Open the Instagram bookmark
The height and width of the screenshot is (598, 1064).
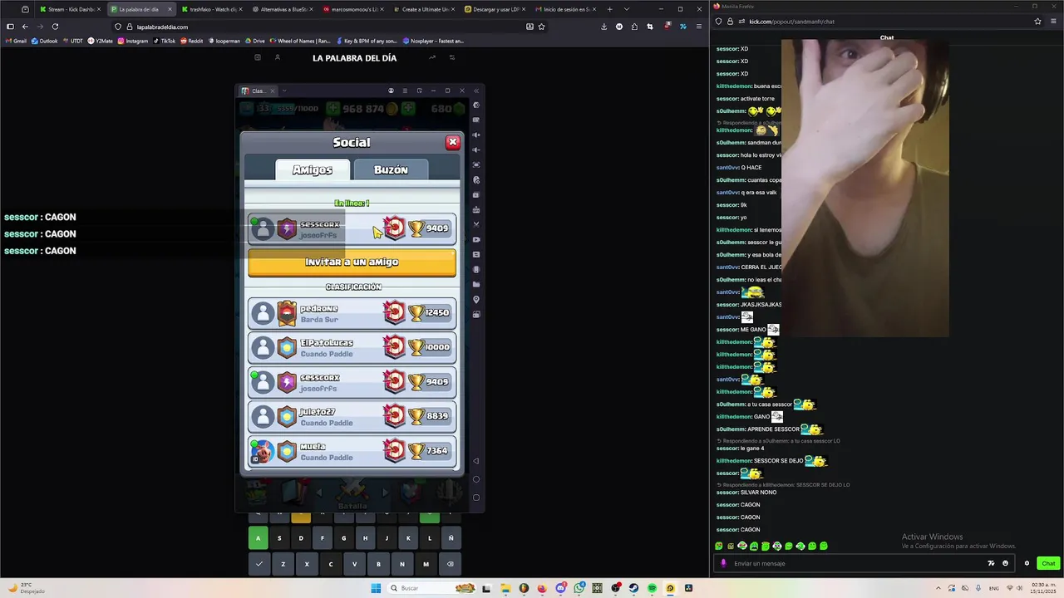tap(133, 41)
